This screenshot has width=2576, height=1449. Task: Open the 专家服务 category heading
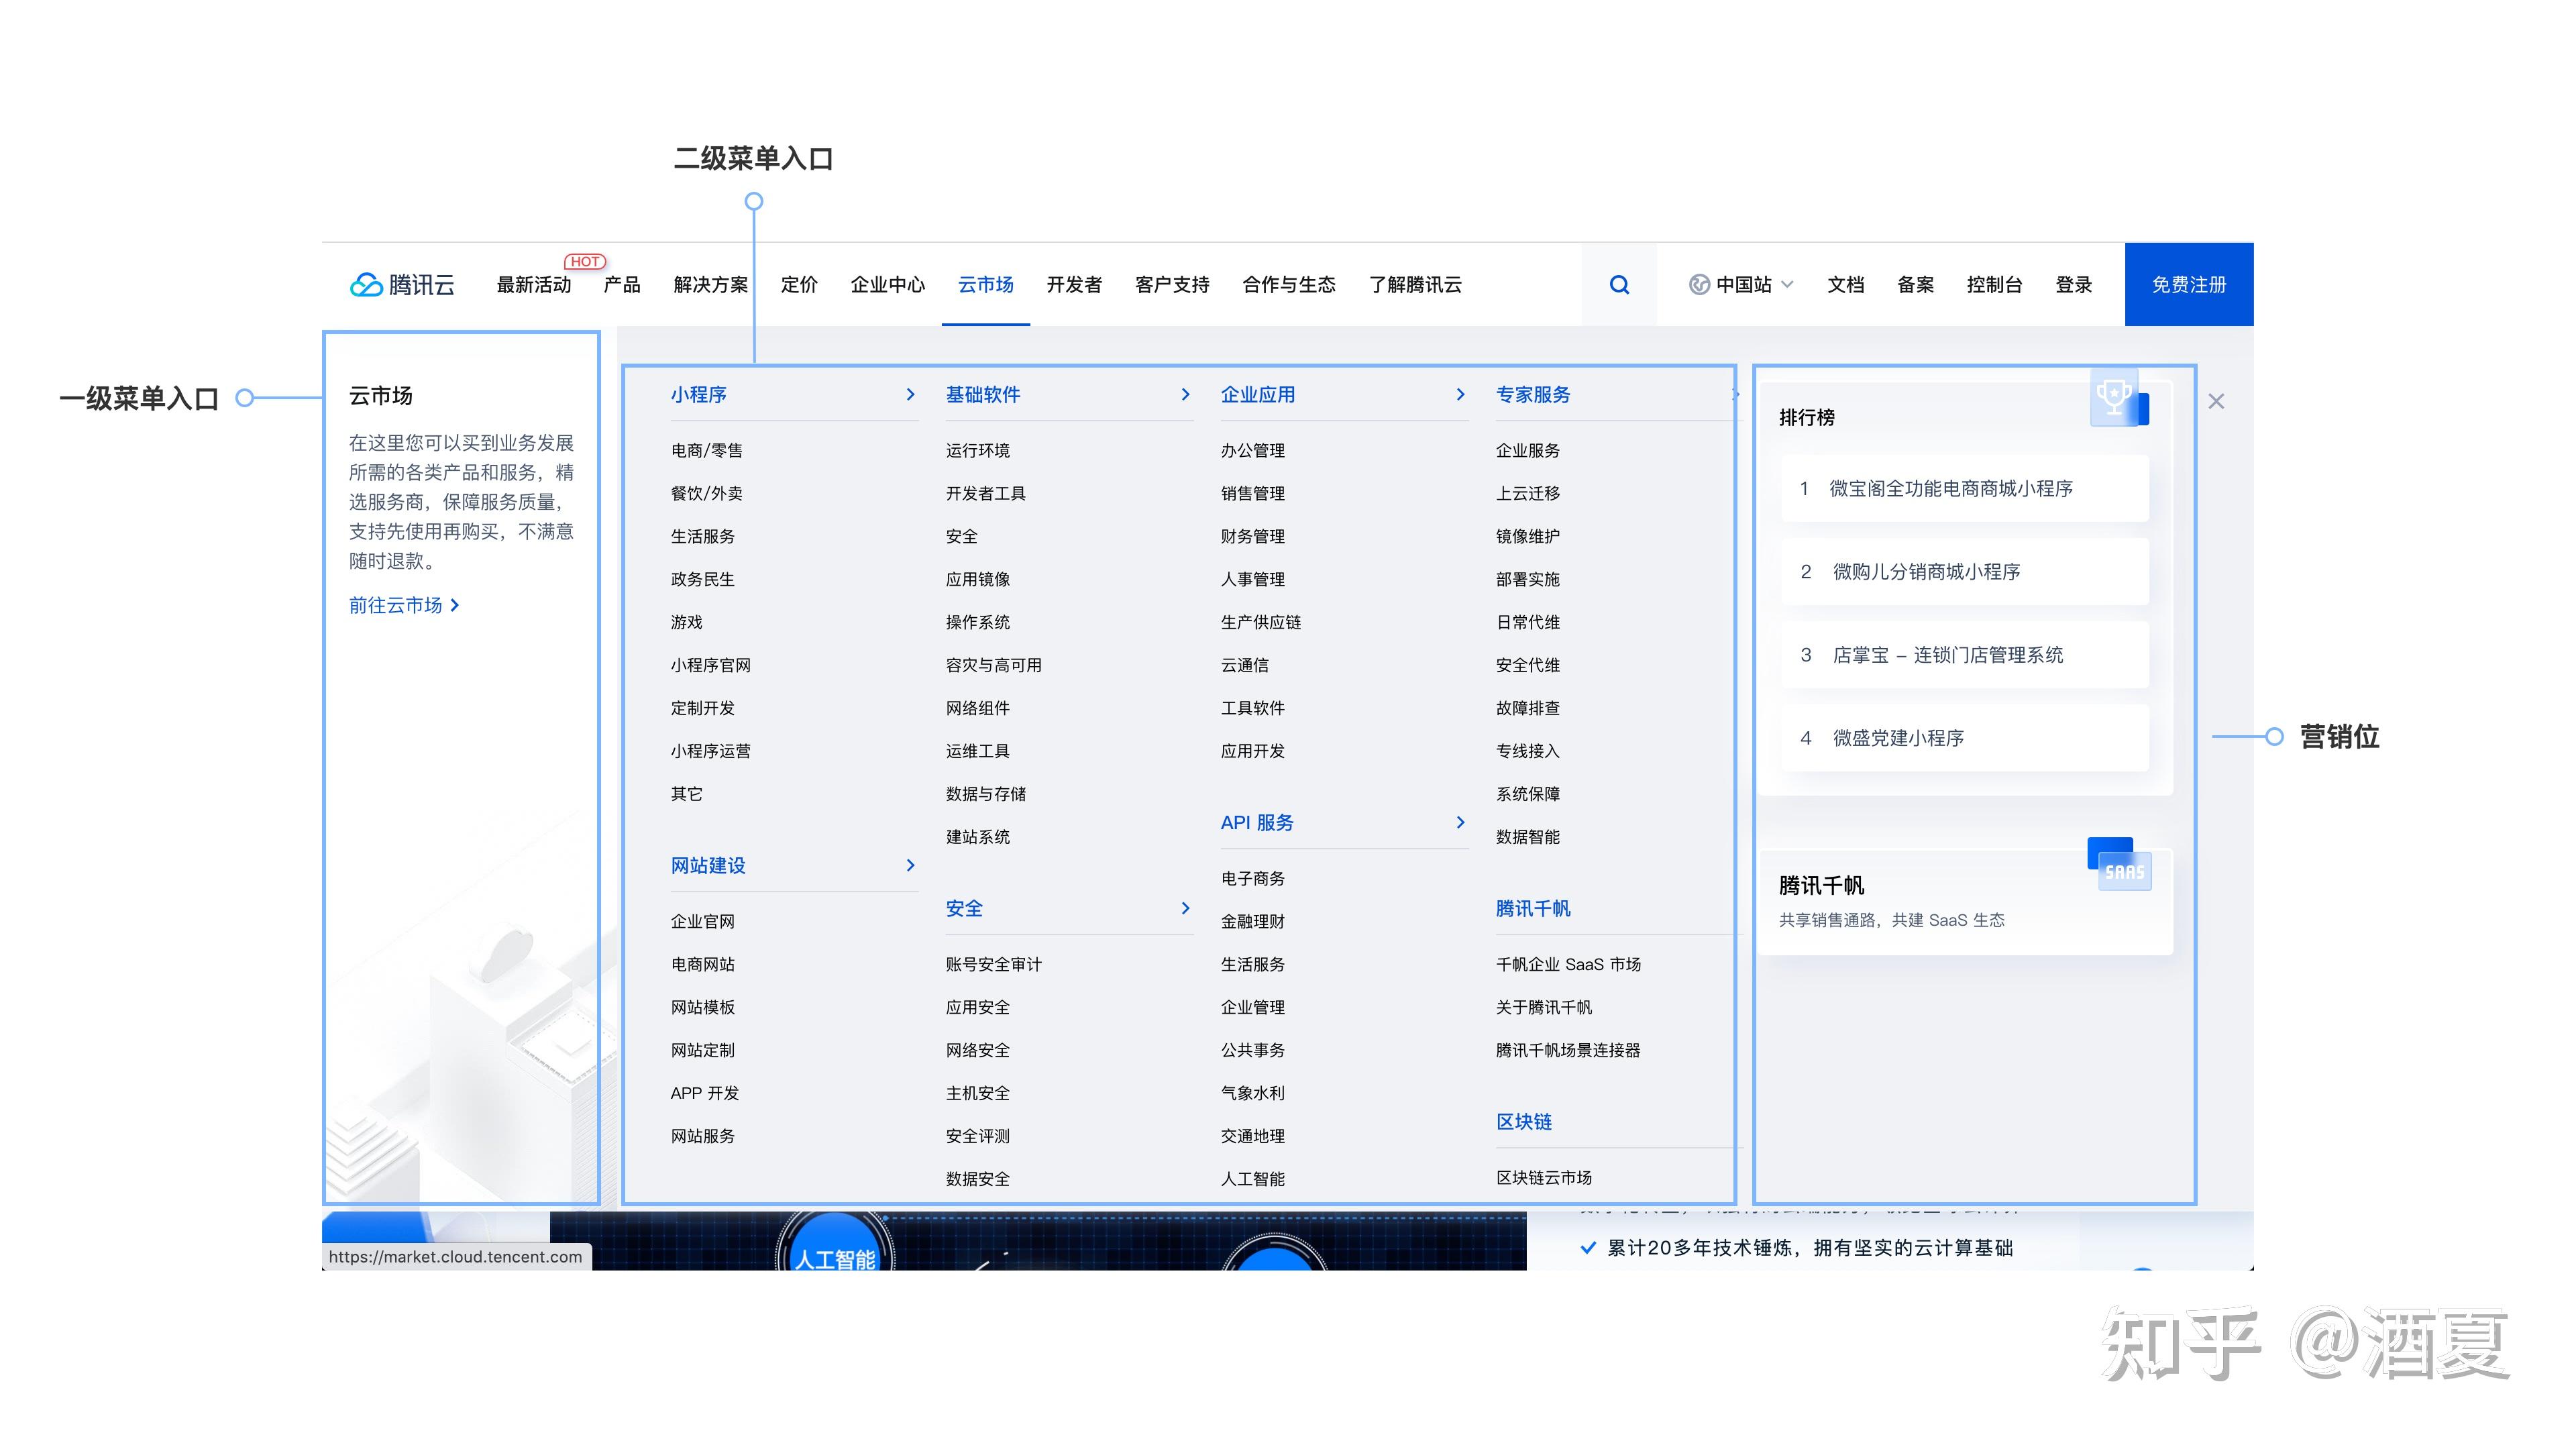[x=1533, y=394]
